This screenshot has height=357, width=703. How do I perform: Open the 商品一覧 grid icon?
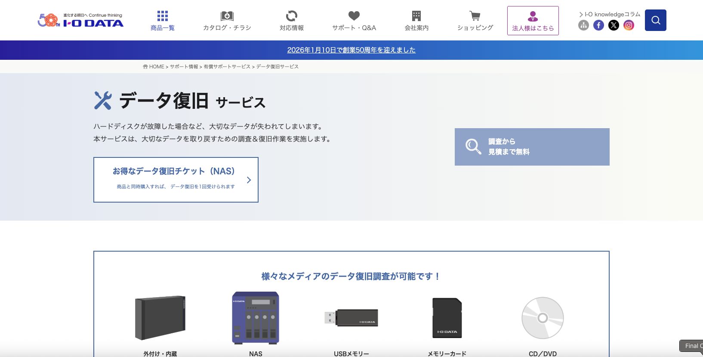point(163,16)
